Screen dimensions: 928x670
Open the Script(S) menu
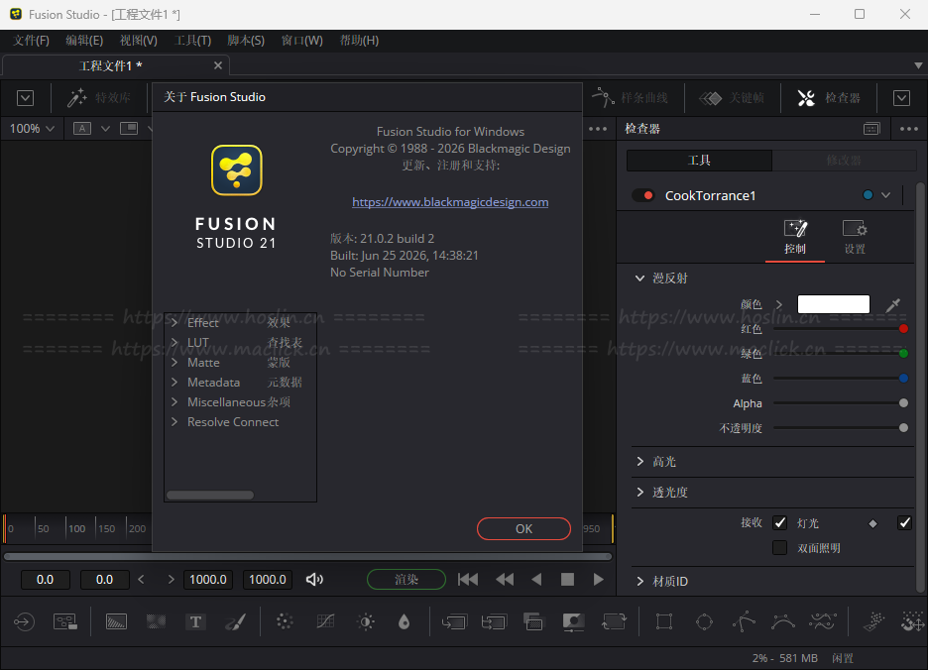pos(246,41)
